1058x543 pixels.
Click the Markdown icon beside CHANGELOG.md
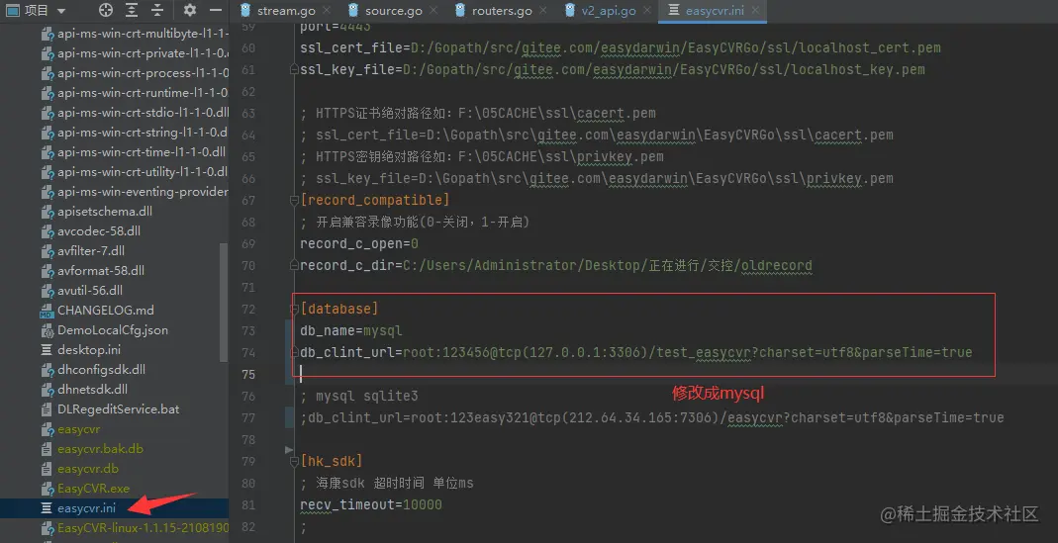[x=47, y=311]
